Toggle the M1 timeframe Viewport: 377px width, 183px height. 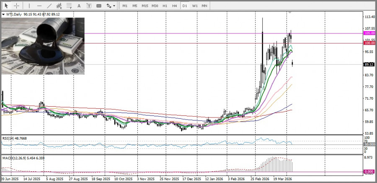[x=125, y=6]
